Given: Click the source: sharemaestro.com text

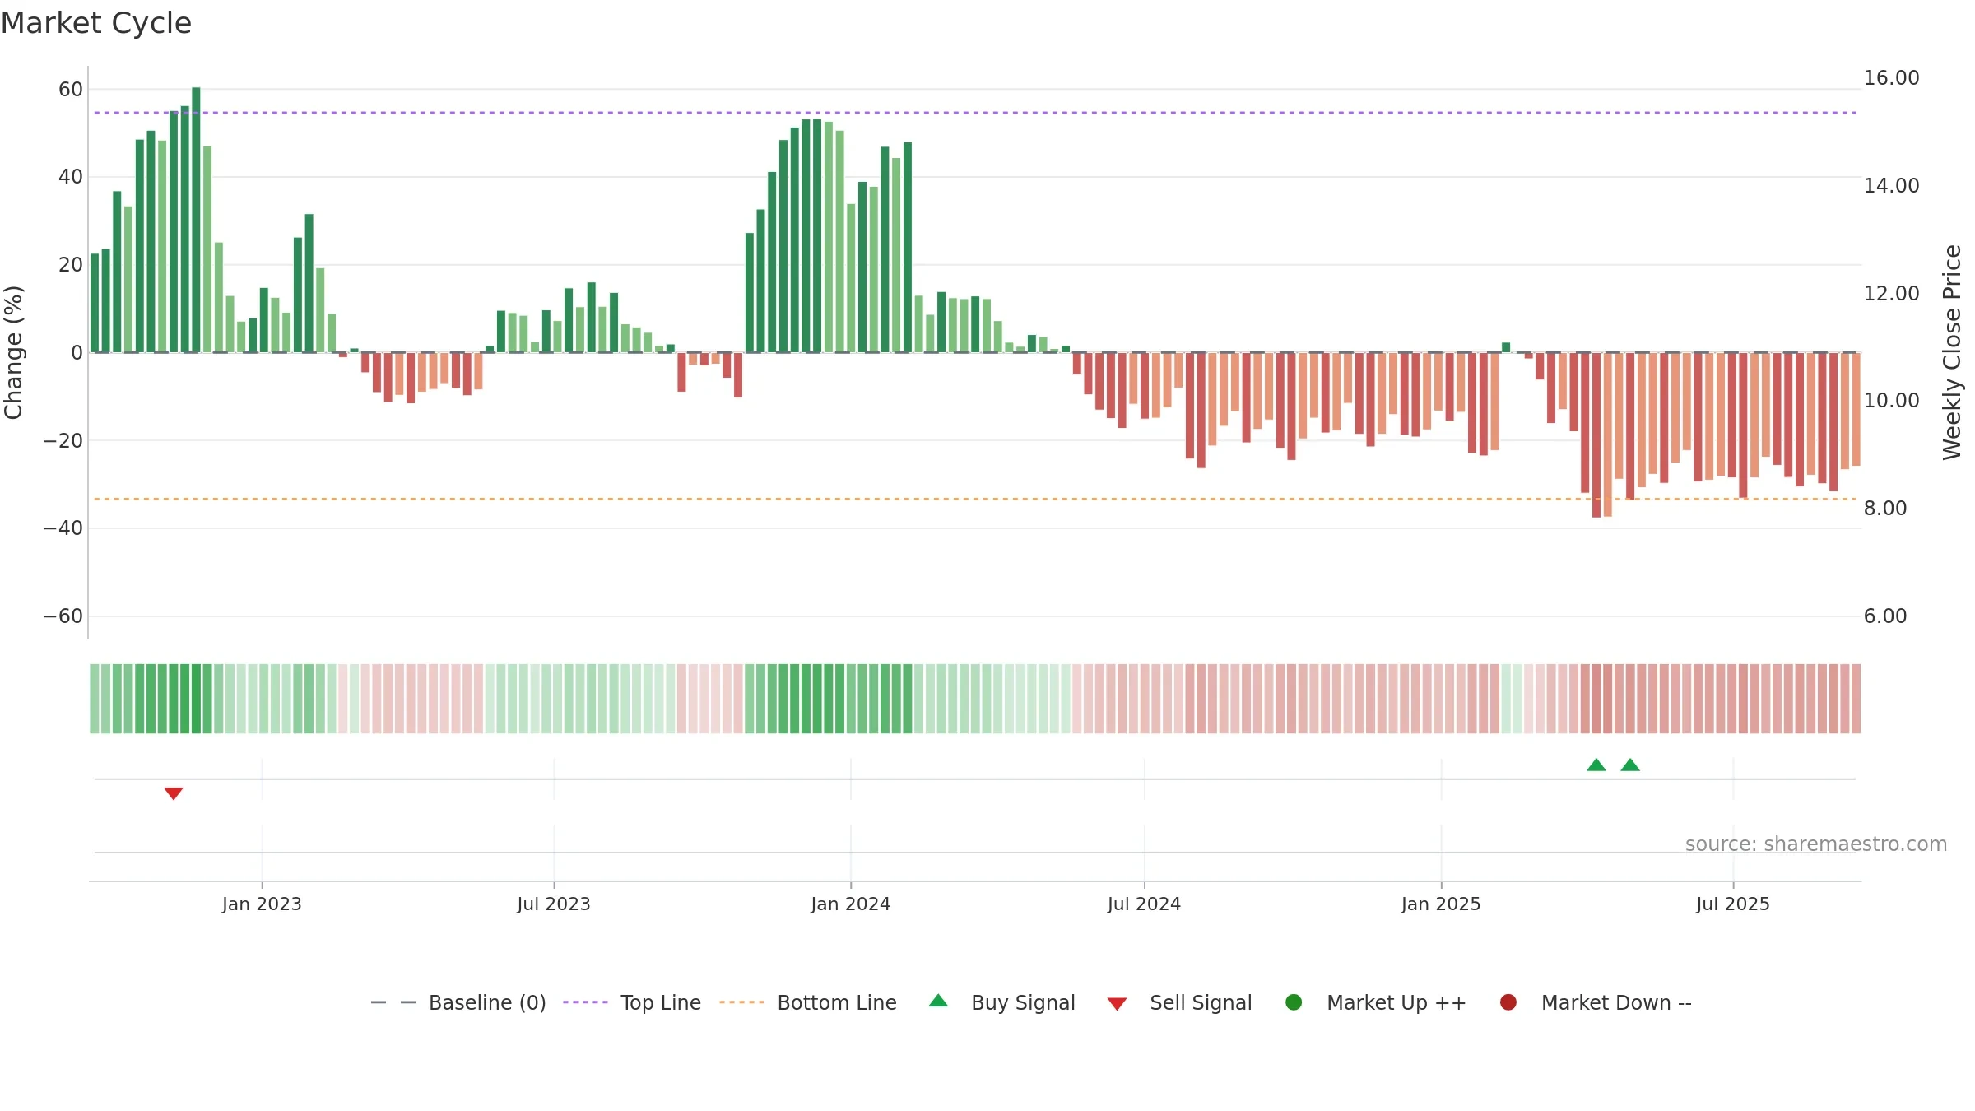Looking at the screenshot, I should click(1816, 844).
